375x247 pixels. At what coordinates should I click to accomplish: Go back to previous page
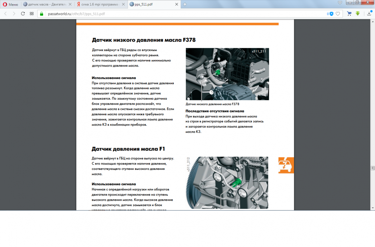(5, 14)
